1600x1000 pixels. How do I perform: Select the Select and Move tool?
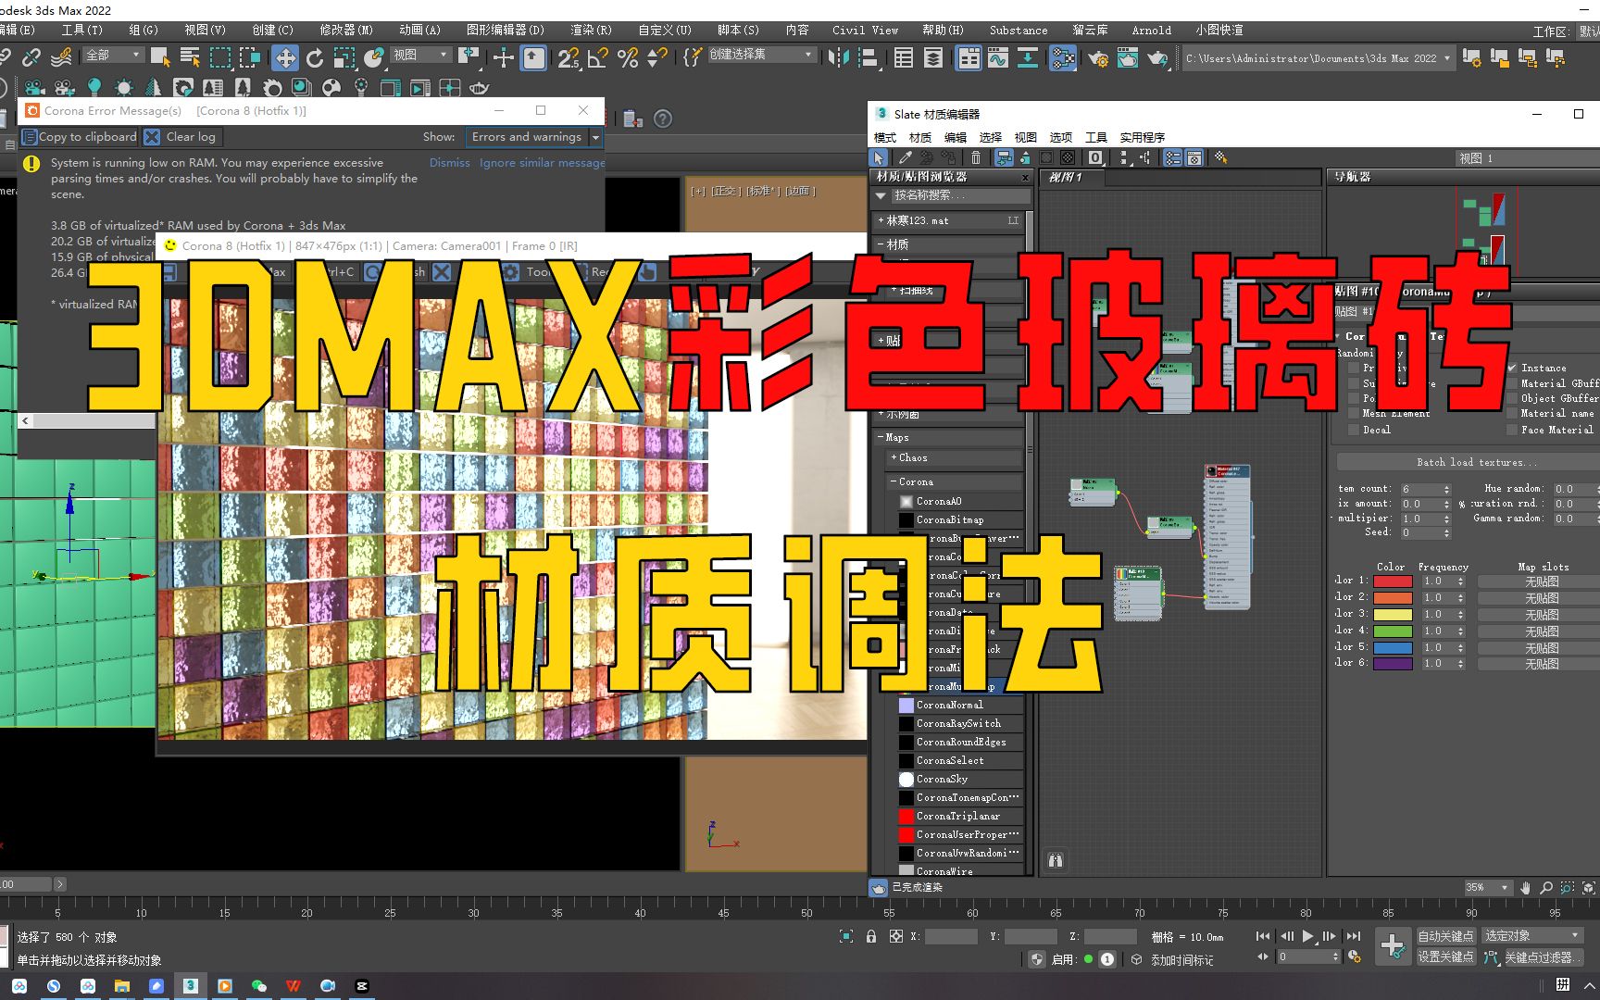284,58
